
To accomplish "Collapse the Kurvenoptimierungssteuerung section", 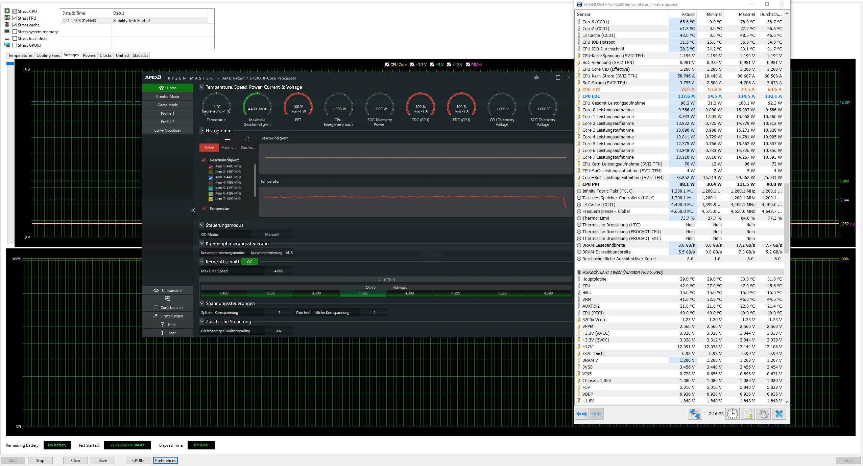I will pos(202,243).
